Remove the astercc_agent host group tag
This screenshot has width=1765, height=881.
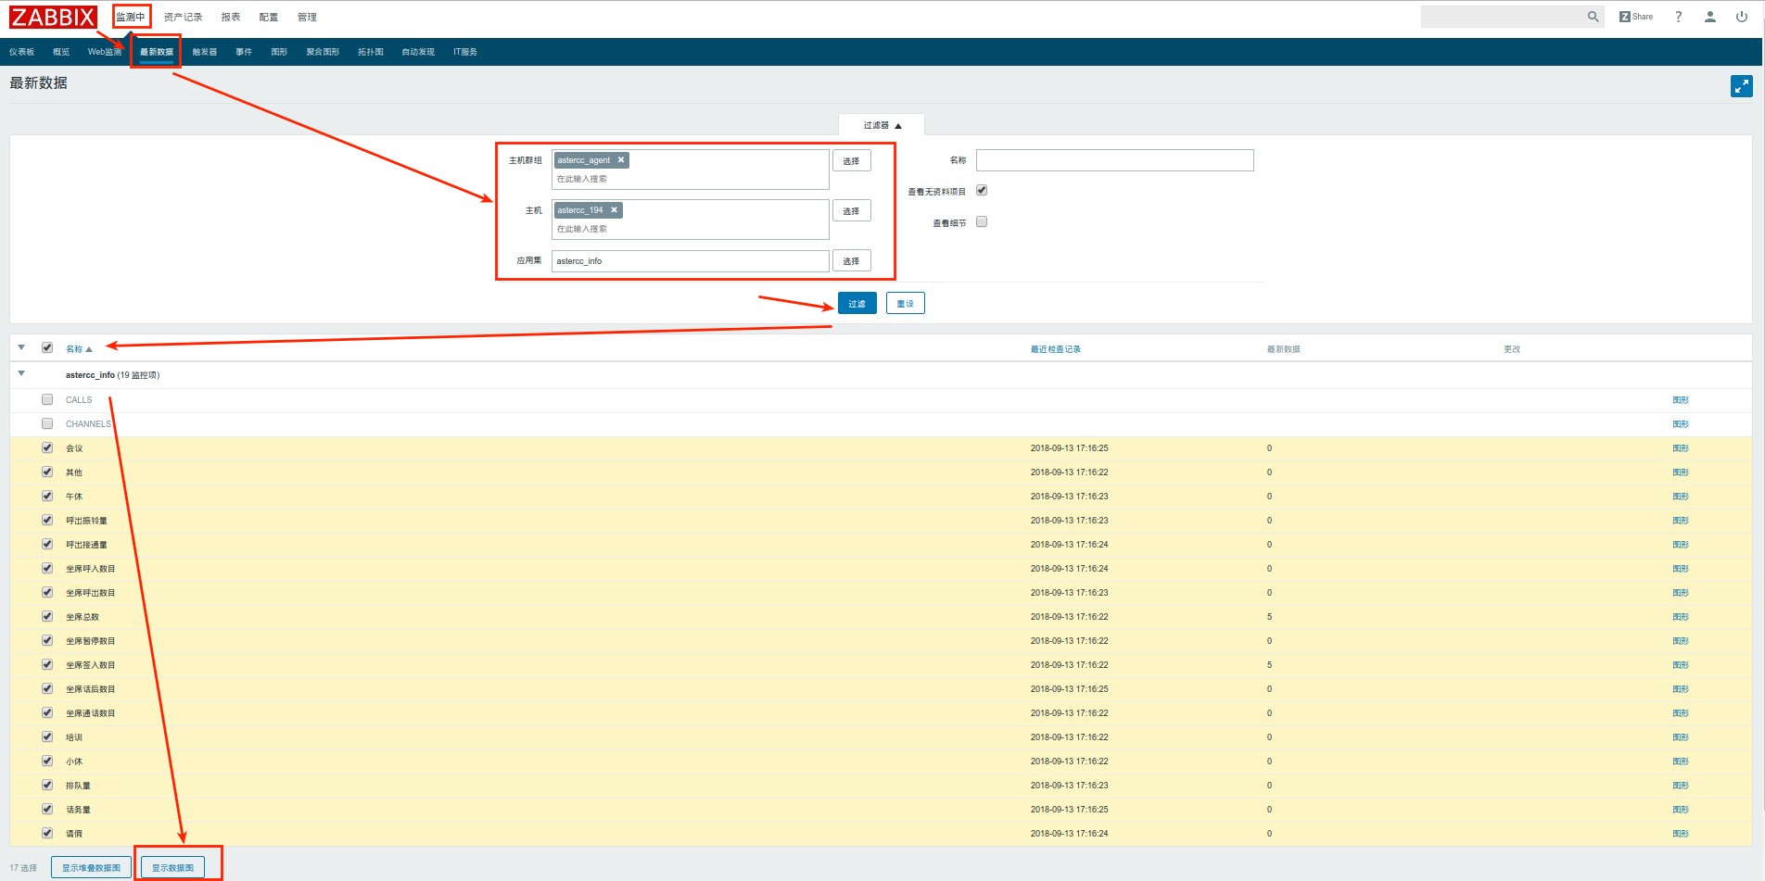621,160
